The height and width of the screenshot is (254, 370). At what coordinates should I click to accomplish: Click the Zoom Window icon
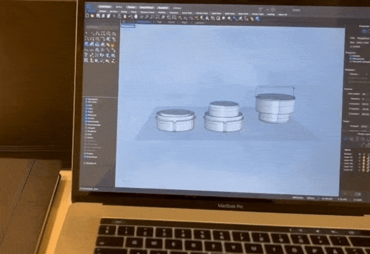coord(152,17)
